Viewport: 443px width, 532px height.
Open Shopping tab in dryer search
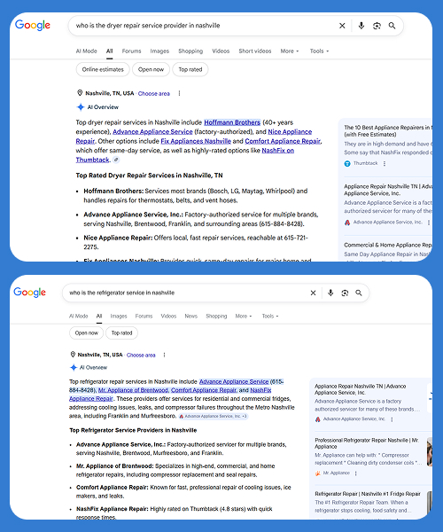pos(190,51)
